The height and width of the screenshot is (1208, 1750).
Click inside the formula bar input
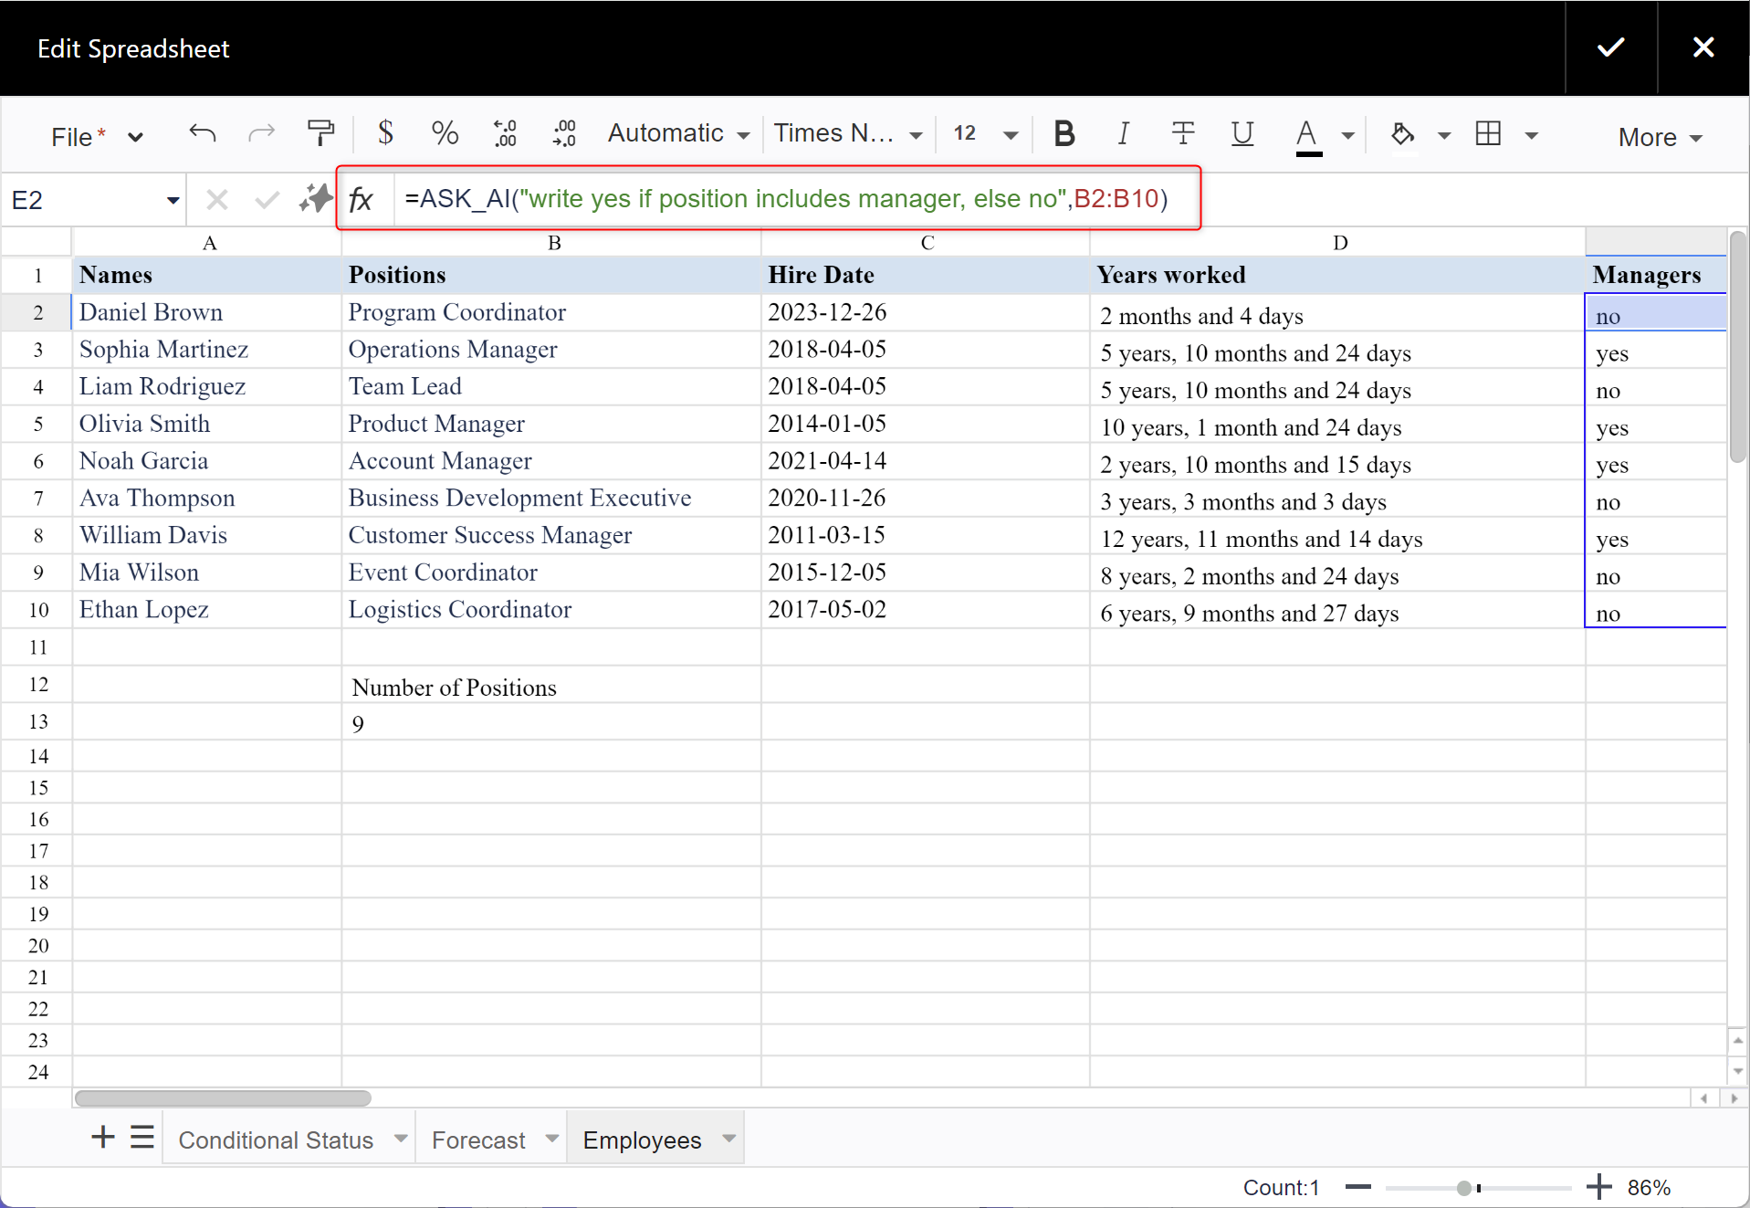[x=794, y=199]
